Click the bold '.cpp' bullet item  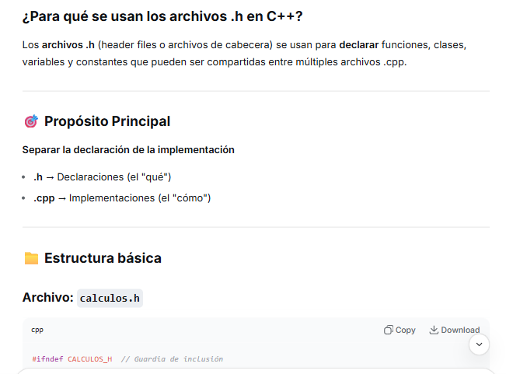(44, 198)
